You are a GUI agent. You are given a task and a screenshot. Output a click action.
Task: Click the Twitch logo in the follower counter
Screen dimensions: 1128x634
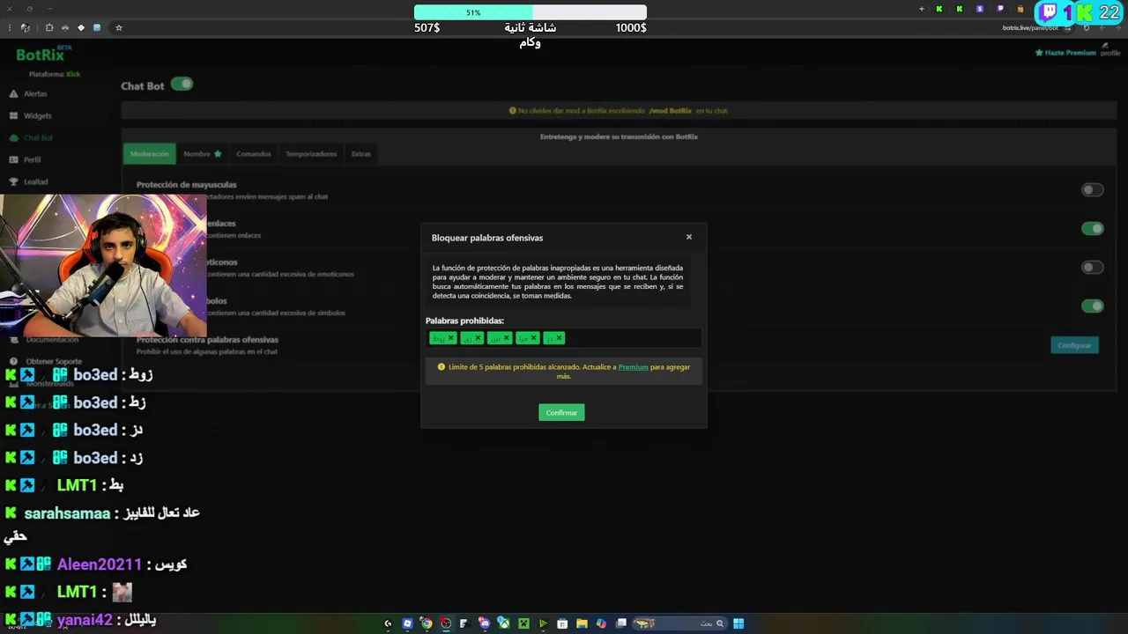pos(1047,11)
